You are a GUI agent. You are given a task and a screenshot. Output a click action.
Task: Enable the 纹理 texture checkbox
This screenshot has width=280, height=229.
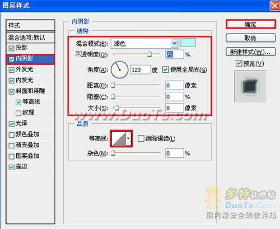pos(18,113)
